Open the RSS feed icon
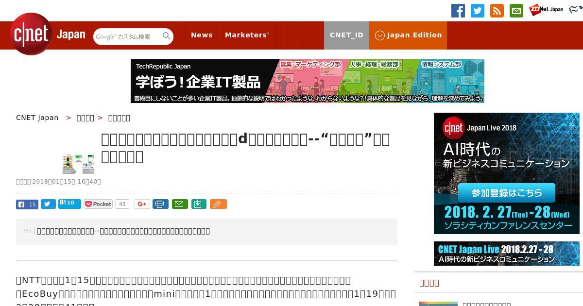Viewport: 583px width, 306px height. (x=497, y=11)
